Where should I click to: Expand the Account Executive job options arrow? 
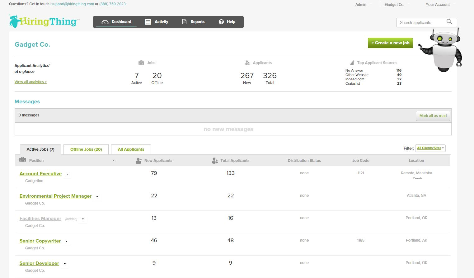[x=67, y=174]
